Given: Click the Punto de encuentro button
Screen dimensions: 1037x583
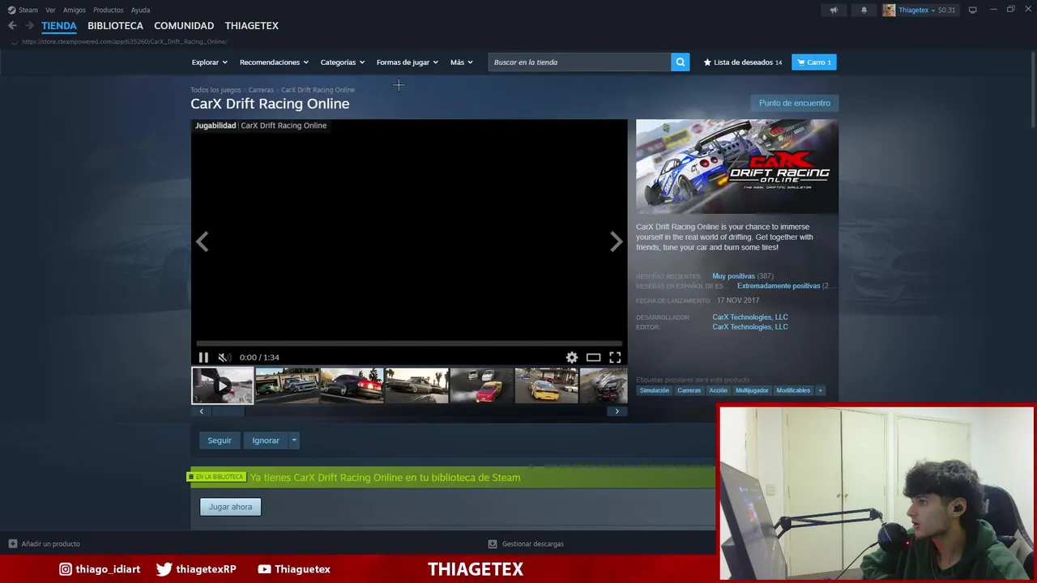Looking at the screenshot, I should (795, 103).
